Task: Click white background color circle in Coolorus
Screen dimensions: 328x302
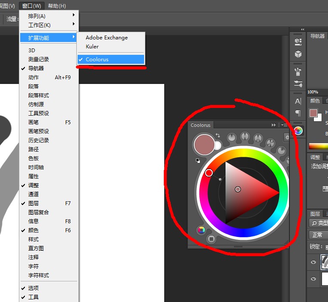Action: pyautogui.click(x=218, y=146)
